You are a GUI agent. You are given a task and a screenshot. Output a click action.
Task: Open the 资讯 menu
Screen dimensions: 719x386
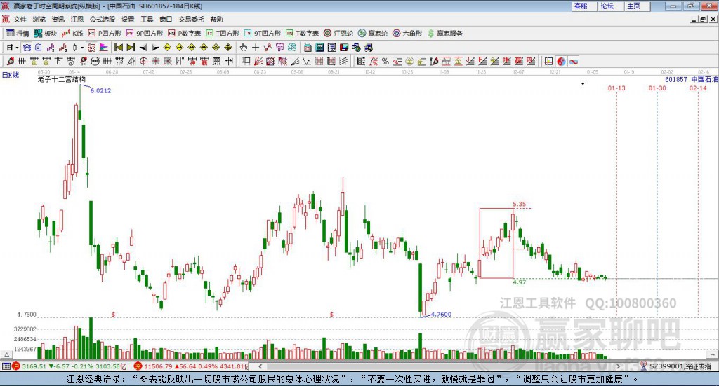[58, 19]
